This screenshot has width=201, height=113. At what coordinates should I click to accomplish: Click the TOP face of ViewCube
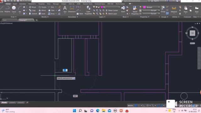(x=193, y=33)
